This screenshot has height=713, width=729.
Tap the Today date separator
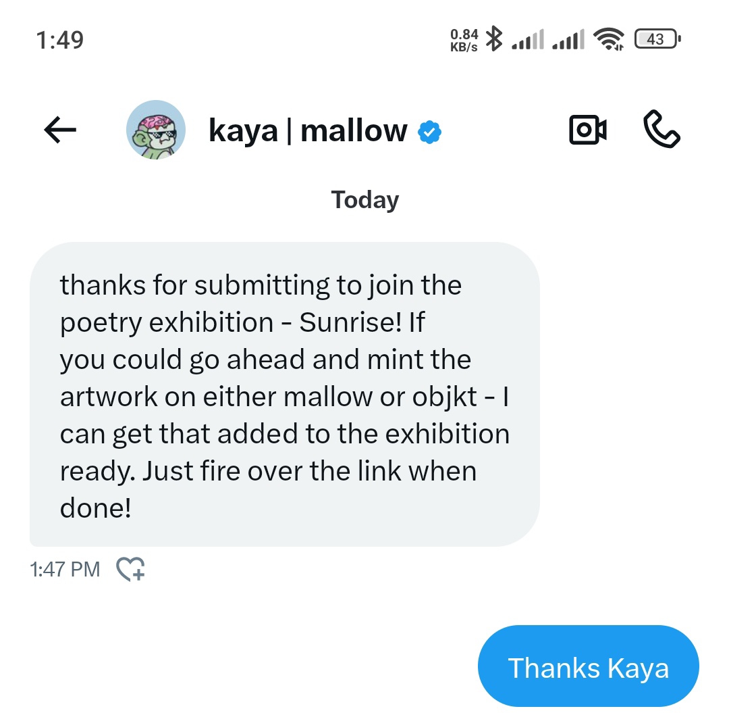pos(364,200)
